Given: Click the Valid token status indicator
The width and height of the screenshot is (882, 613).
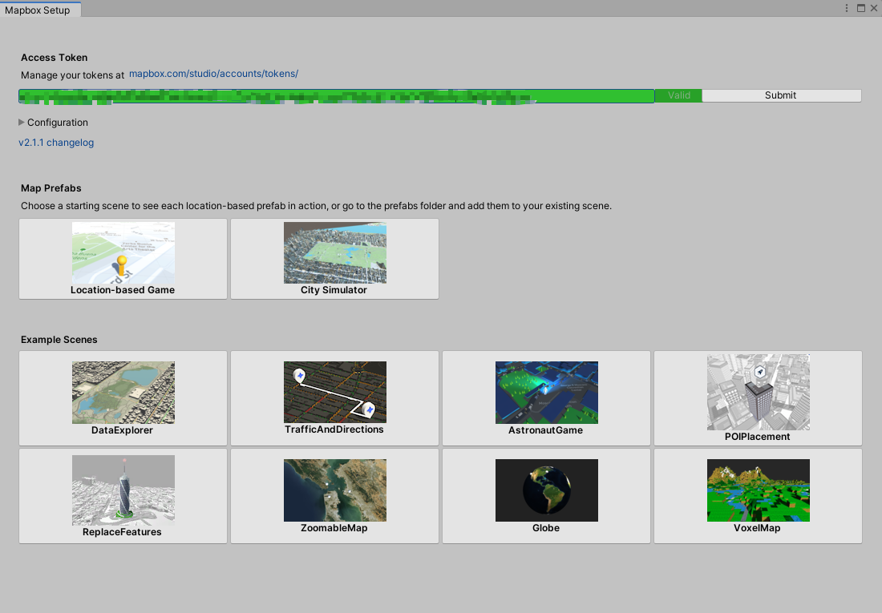Looking at the screenshot, I should 678,95.
